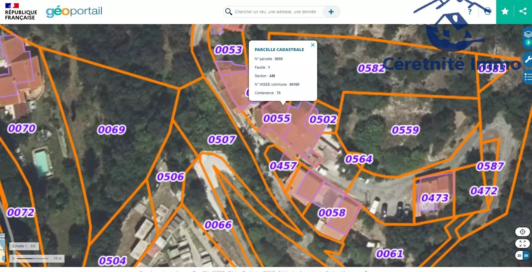Open the help question mark icon
The height and width of the screenshot is (272, 532).
(x=470, y=12)
